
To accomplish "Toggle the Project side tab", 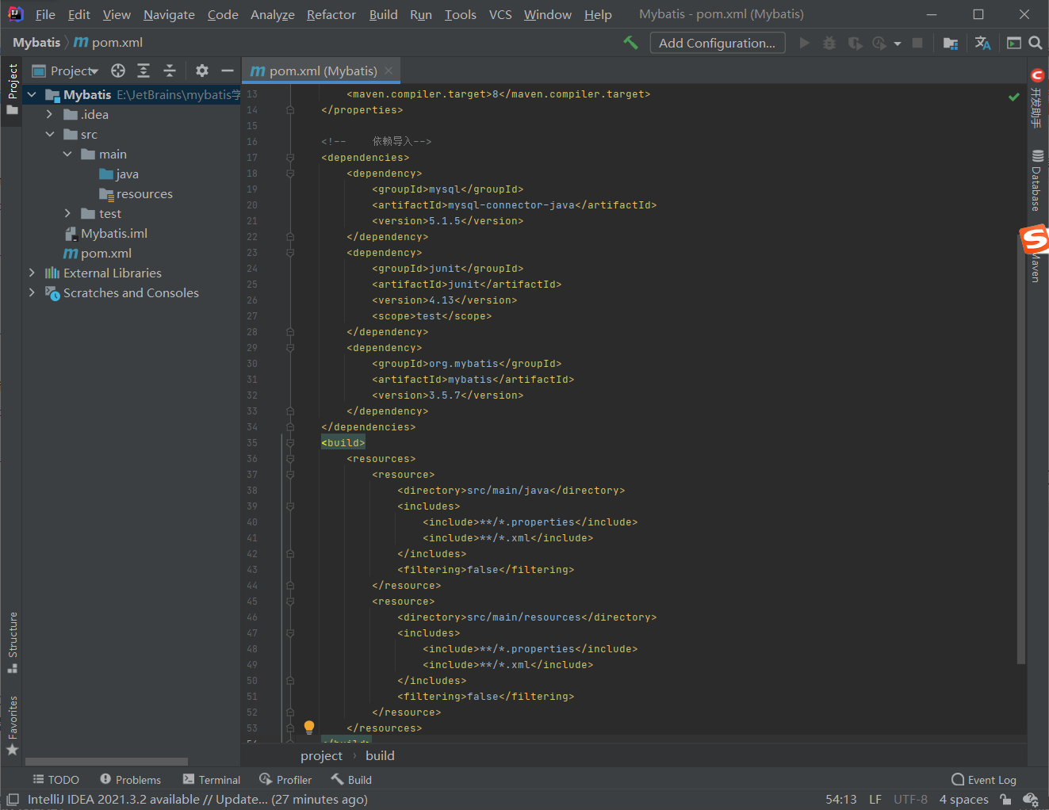I will coord(13,89).
